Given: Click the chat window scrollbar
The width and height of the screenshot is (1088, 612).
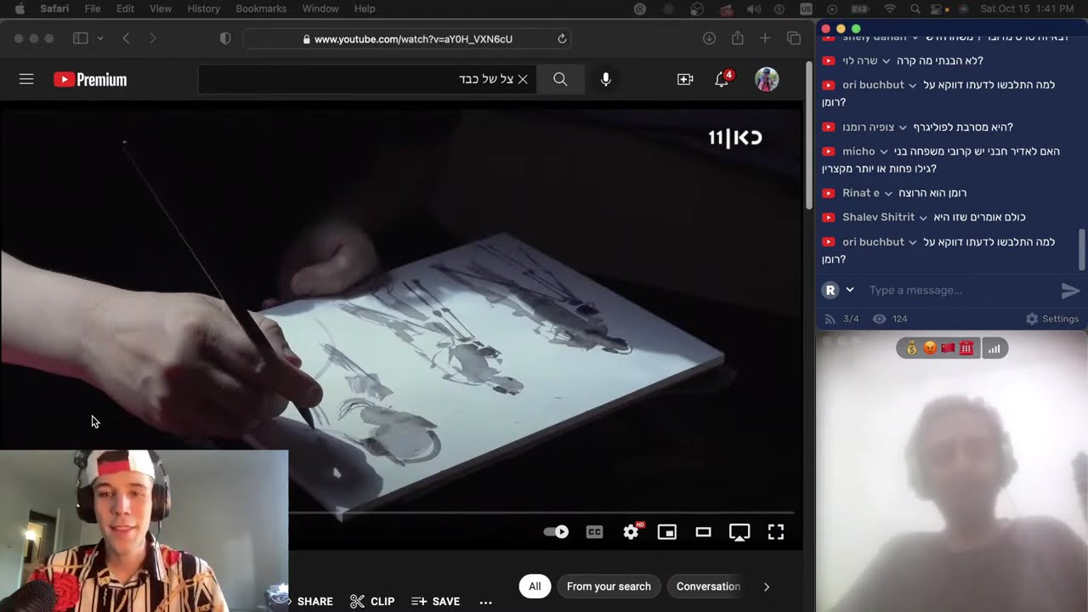Looking at the screenshot, I should pos(1082,249).
